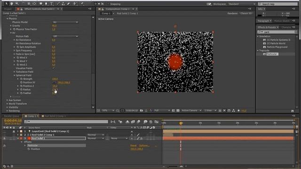Toggle lock on LayerEmit layer

(x=14, y=131)
